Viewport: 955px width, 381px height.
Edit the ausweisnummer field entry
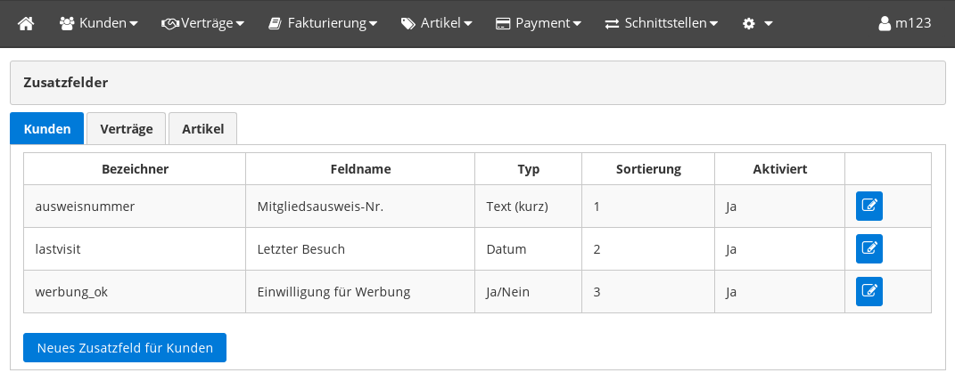click(869, 207)
